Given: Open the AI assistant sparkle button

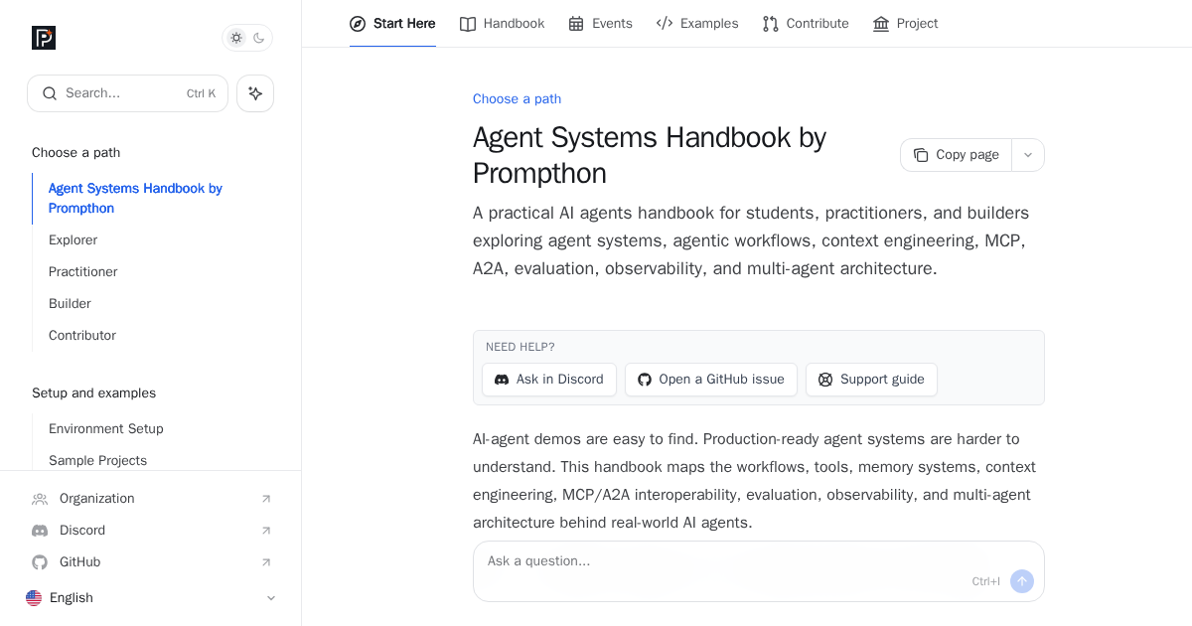Looking at the screenshot, I should click(x=255, y=93).
